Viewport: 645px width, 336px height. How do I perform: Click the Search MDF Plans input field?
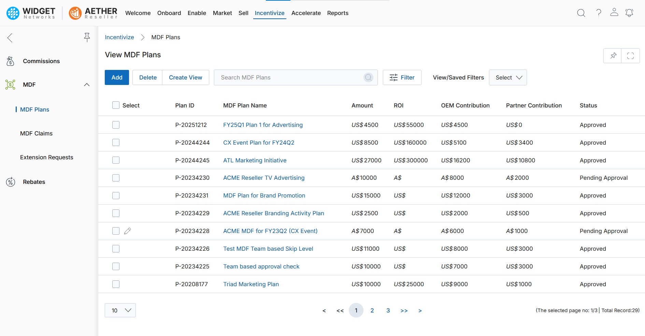(x=290, y=77)
